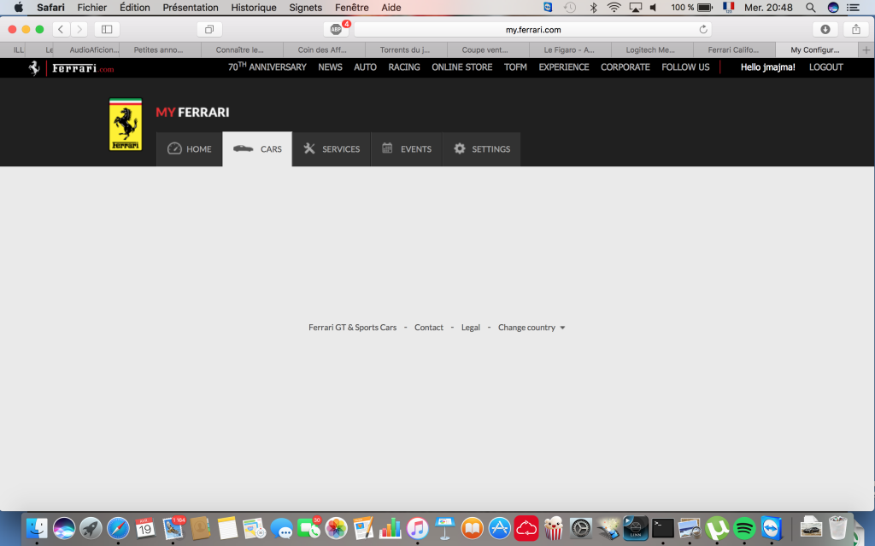Open the Share sheet icon
This screenshot has height=546, width=875.
click(x=855, y=30)
